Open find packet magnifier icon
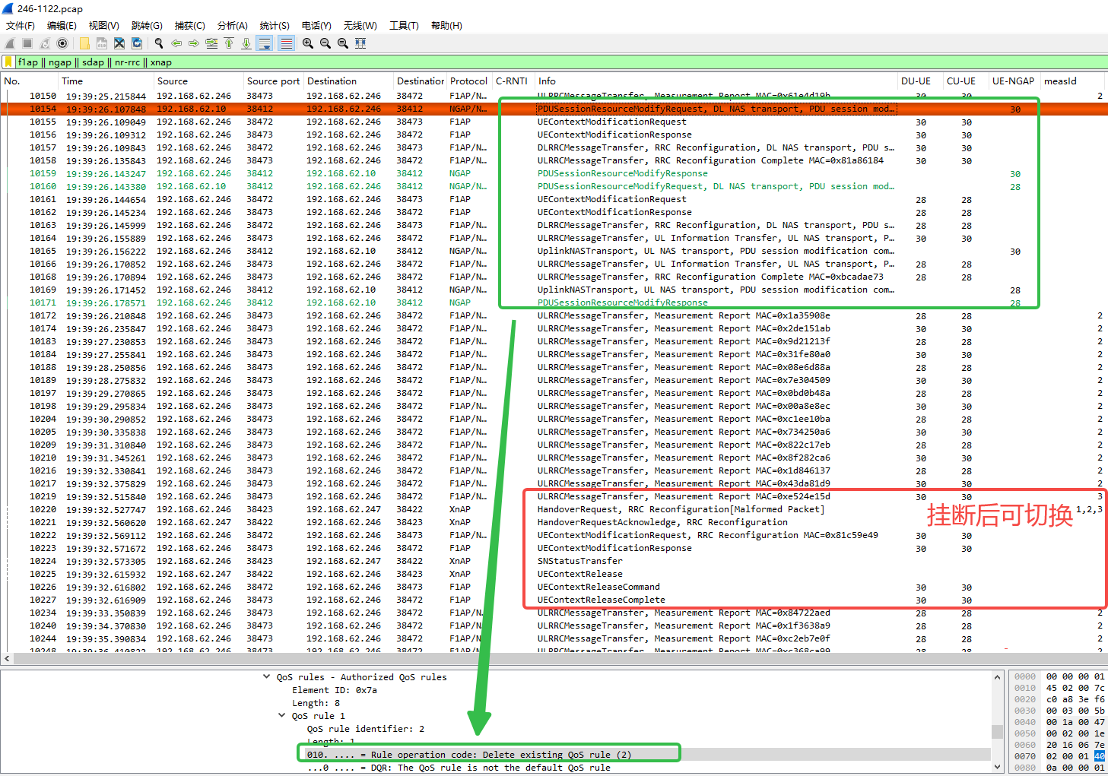1108x776 pixels. [x=159, y=43]
